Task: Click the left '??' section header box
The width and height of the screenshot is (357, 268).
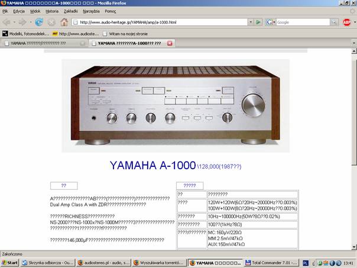Action: point(64,186)
